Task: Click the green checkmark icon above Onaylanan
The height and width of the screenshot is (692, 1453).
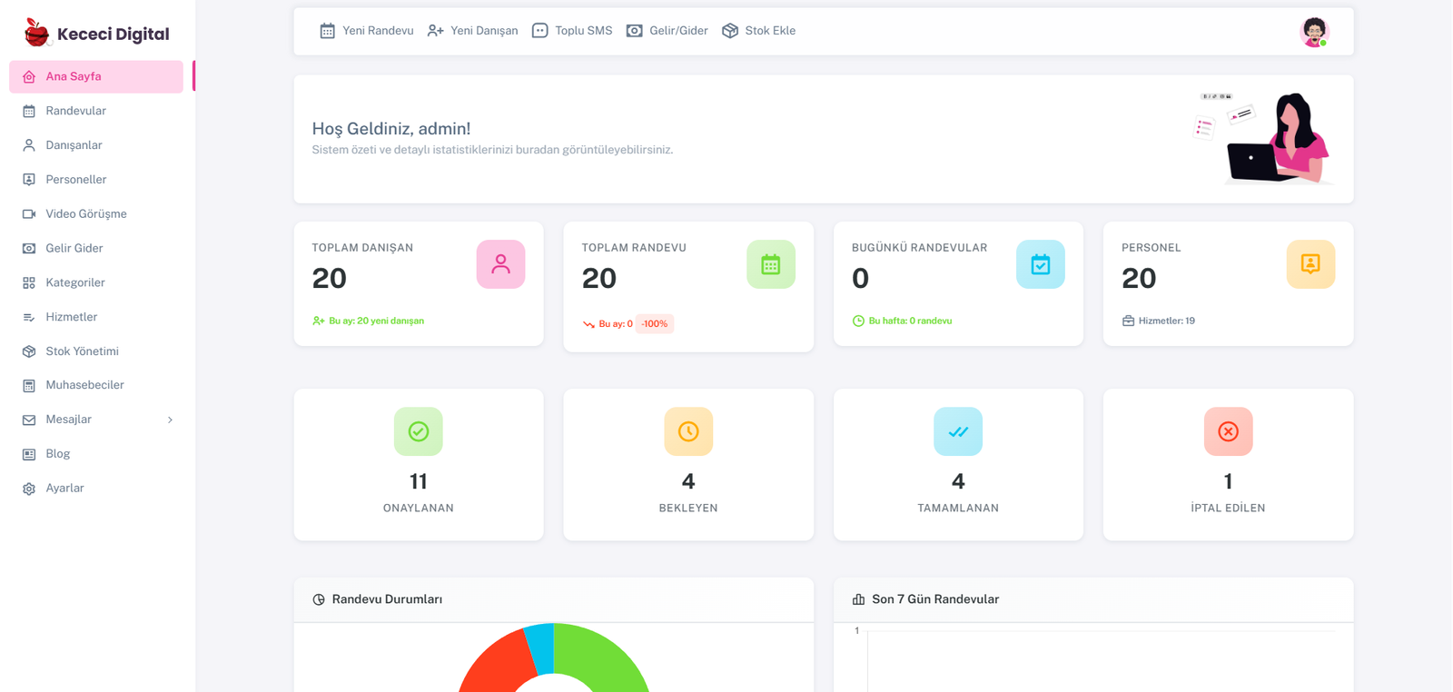Action: (418, 431)
